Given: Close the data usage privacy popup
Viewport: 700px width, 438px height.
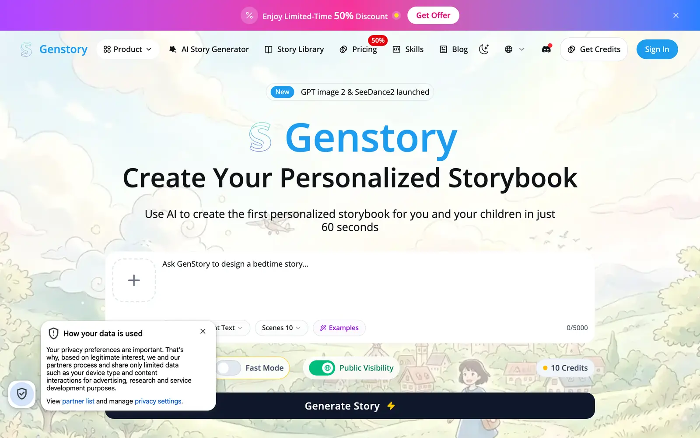Looking at the screenshot, I should (x=203, y=332).
